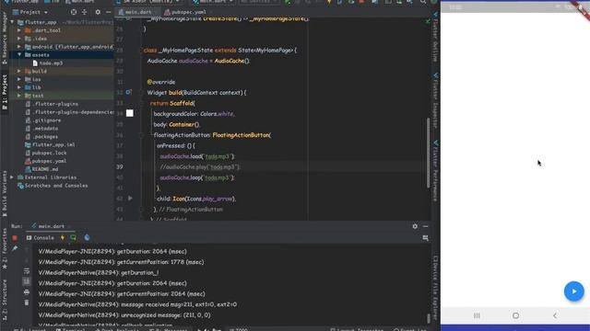
Task: Trigger Flutter hot reload lightning icon
Action: pyautogui.click(x=63, y=237)
